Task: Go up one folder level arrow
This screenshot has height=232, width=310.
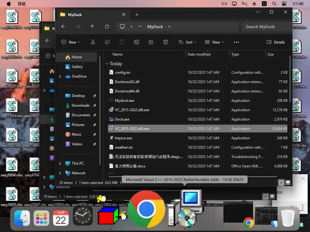Action: pyautogui.click(x=92, y=27)
